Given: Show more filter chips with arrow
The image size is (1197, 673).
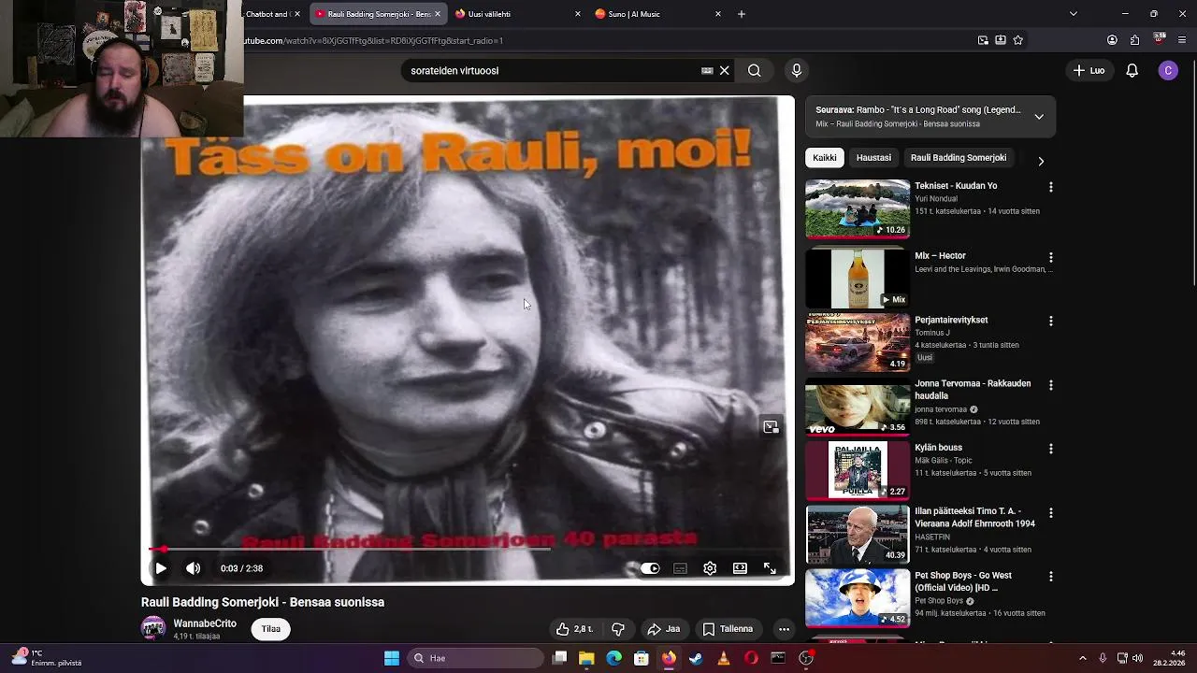Looking at the screenshot, I should (x=1041, y=161).
